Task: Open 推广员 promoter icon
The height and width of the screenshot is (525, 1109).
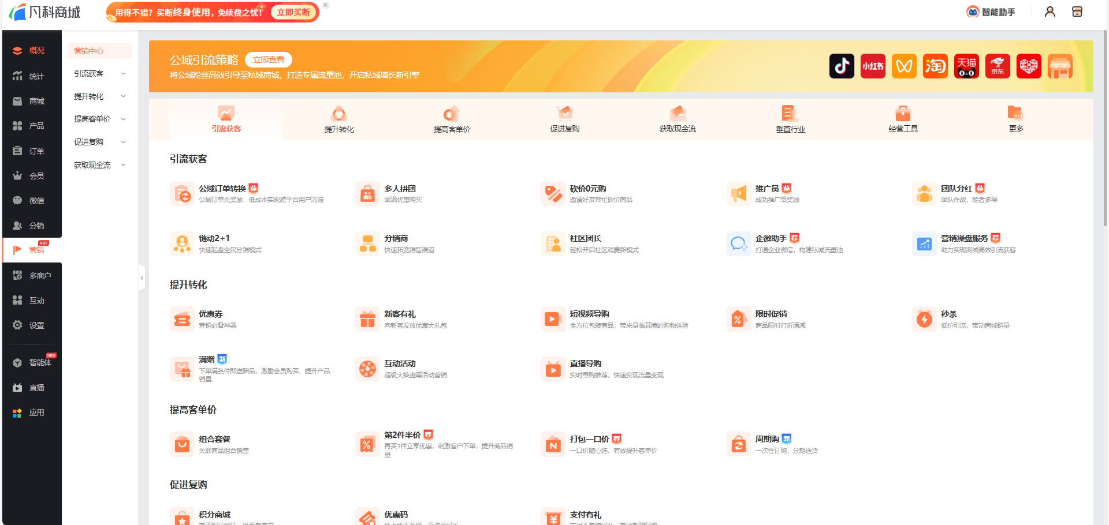Action: pyautogui.click(x=739, y=194)
